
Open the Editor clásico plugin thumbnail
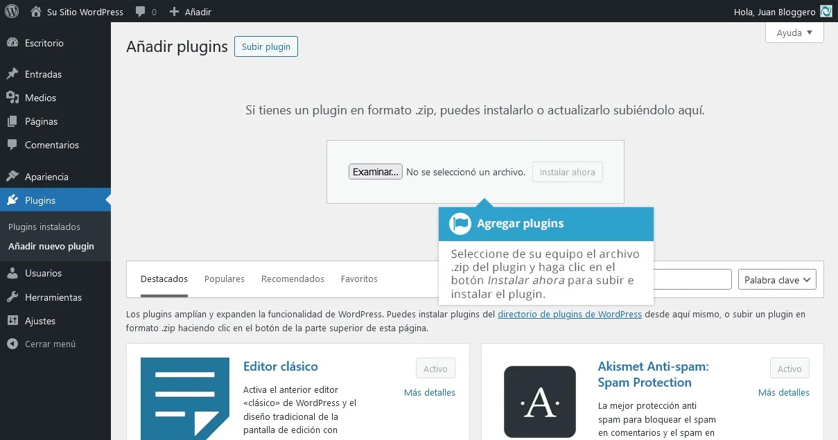pos(185,398)
